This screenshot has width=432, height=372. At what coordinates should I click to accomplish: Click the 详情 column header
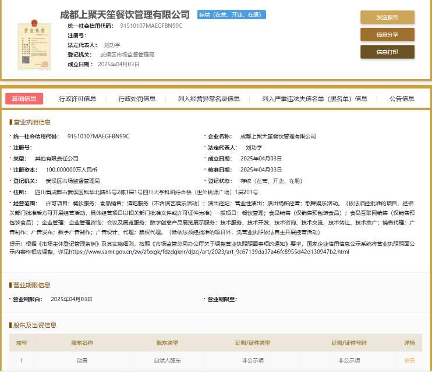409,343
